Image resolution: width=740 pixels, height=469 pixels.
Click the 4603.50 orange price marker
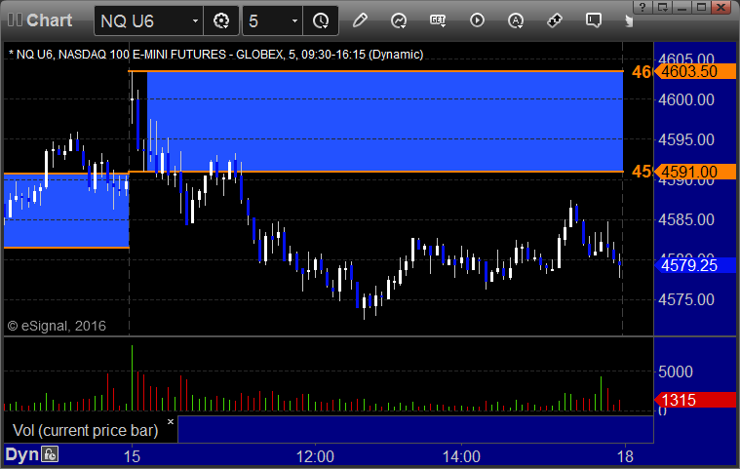(x=695, y=72)
